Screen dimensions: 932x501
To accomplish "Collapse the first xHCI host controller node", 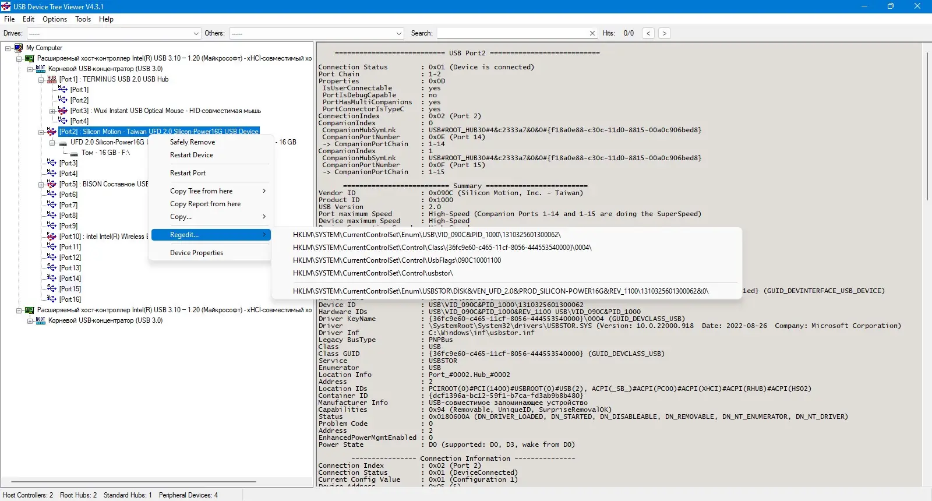I will tap(19, 59).
